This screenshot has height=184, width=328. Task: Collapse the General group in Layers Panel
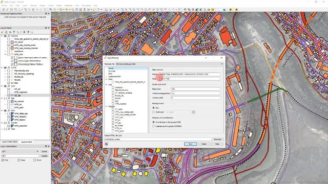click(x=2, y=36)
